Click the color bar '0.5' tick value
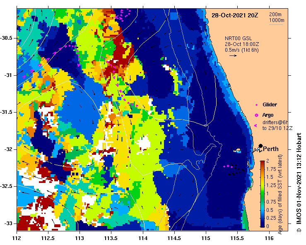The image size is (306, 245). tap(270, 210)
